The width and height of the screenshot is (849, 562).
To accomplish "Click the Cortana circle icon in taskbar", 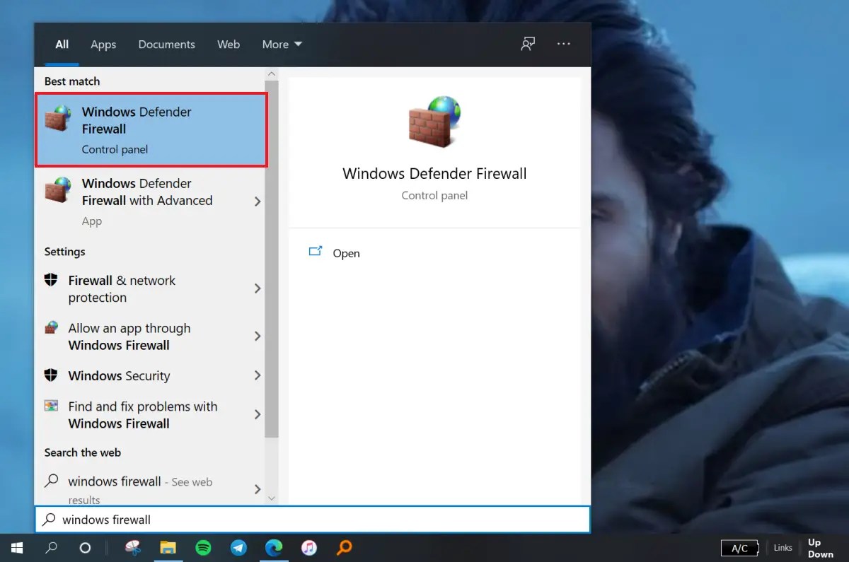I will coord(85,547).
